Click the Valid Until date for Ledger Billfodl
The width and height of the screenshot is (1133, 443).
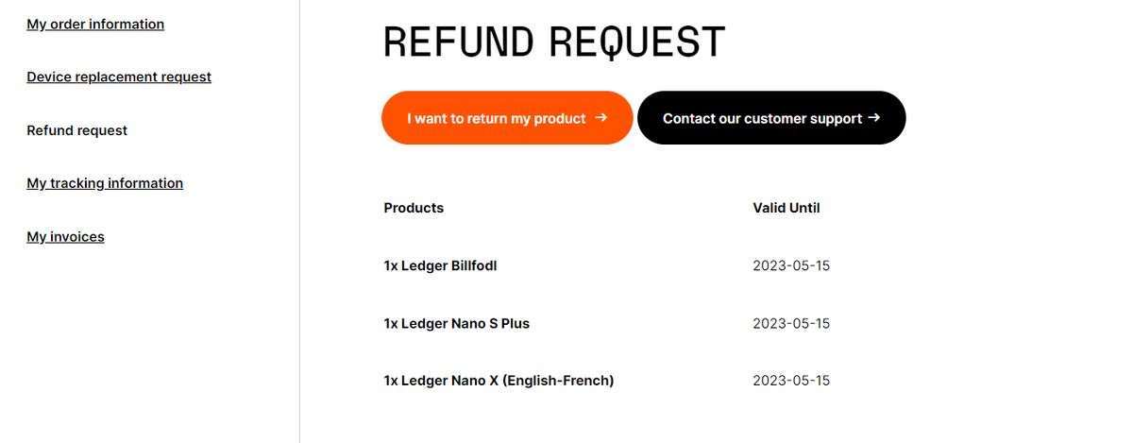791,266
